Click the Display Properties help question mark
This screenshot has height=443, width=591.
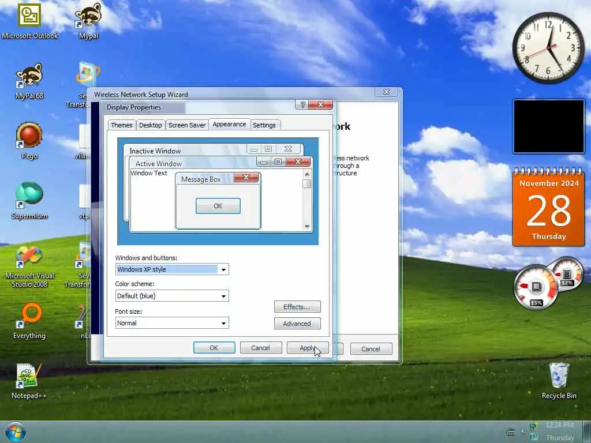(x=302, y=105)
